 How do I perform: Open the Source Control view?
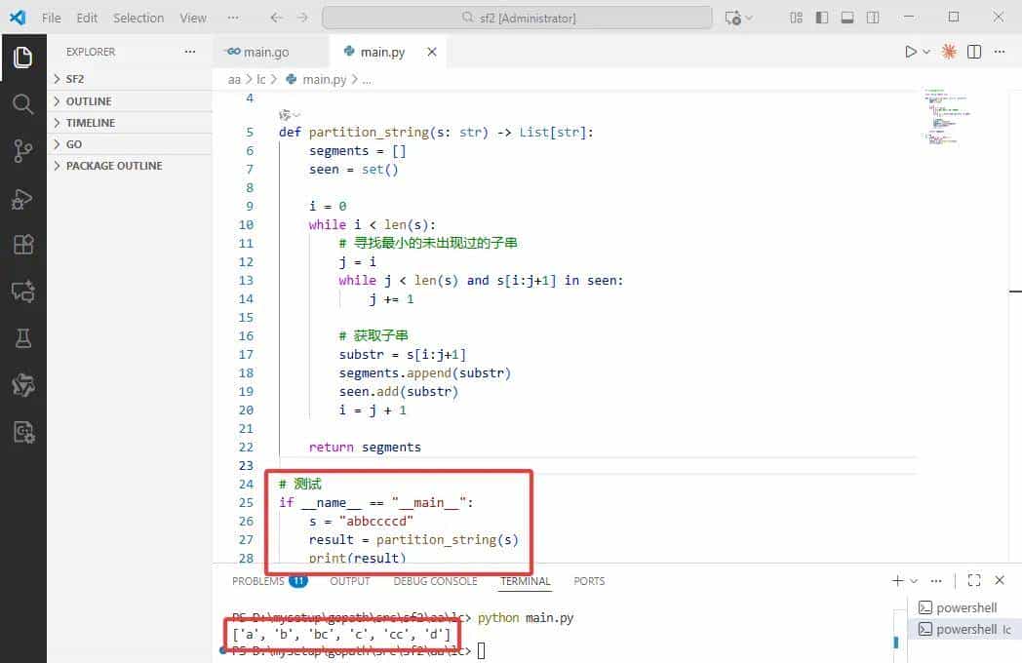(x=22, y=150)
